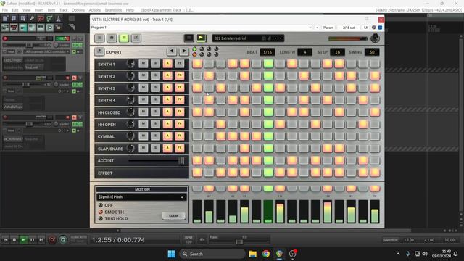Click REAPER transport pause button
The image size is (464, 261).
32,240
